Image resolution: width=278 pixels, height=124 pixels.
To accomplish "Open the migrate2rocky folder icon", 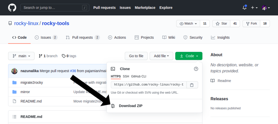I will tap(14, 83).
